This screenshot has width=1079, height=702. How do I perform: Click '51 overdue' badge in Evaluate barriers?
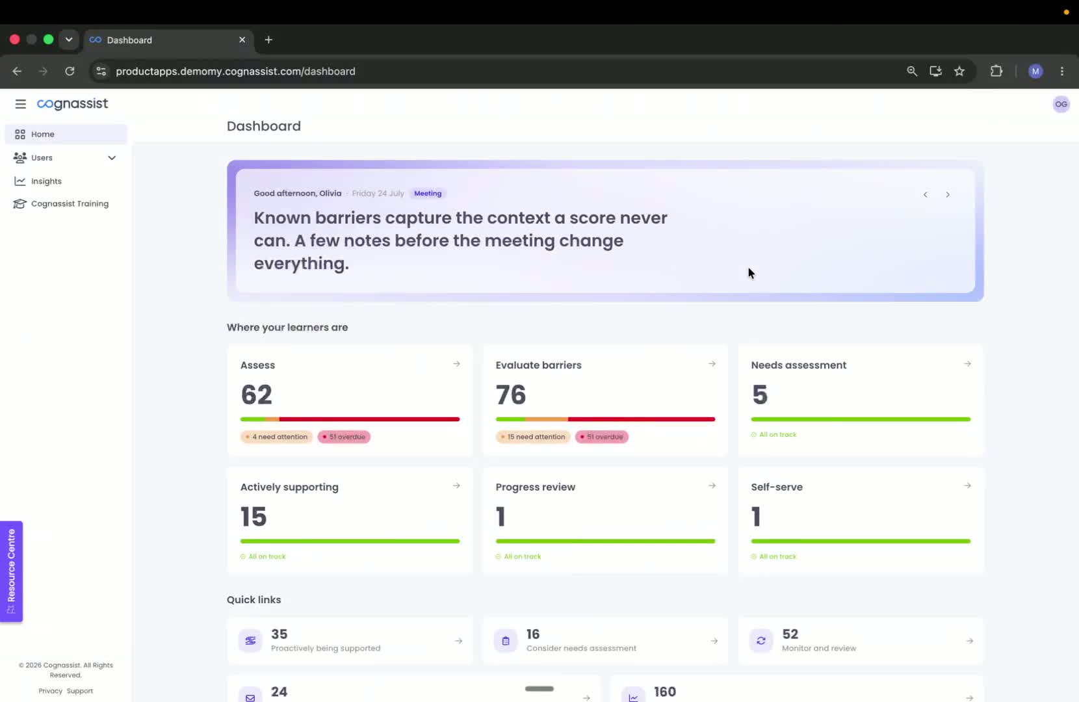tap(602, 437)
